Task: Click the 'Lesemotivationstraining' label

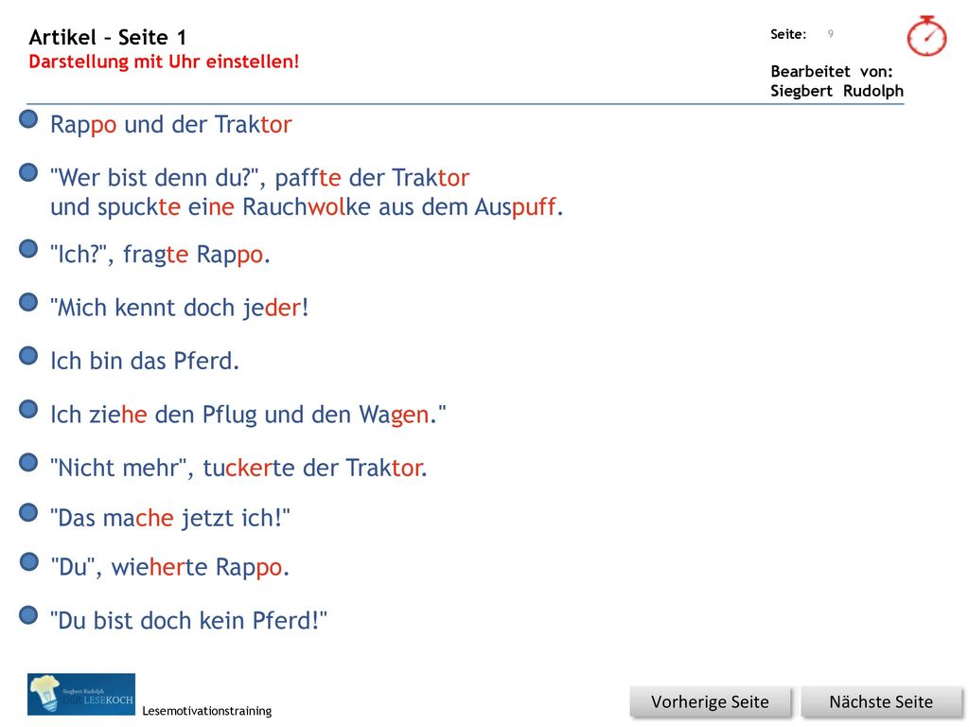Action: (x=207, y=711)
